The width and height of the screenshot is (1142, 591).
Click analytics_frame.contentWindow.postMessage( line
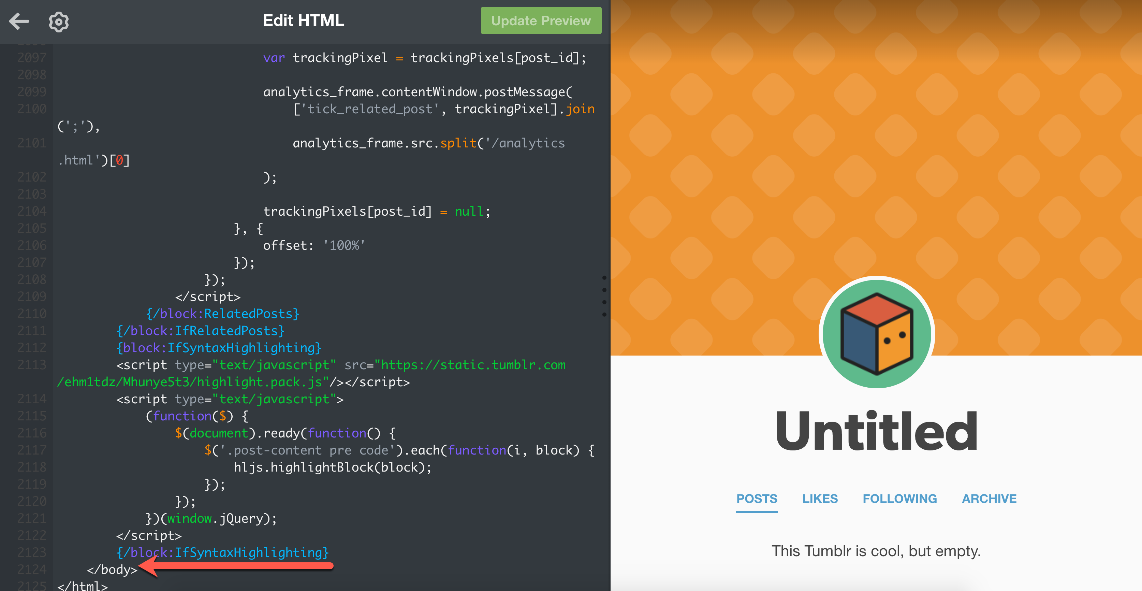(x=418, y=92)
